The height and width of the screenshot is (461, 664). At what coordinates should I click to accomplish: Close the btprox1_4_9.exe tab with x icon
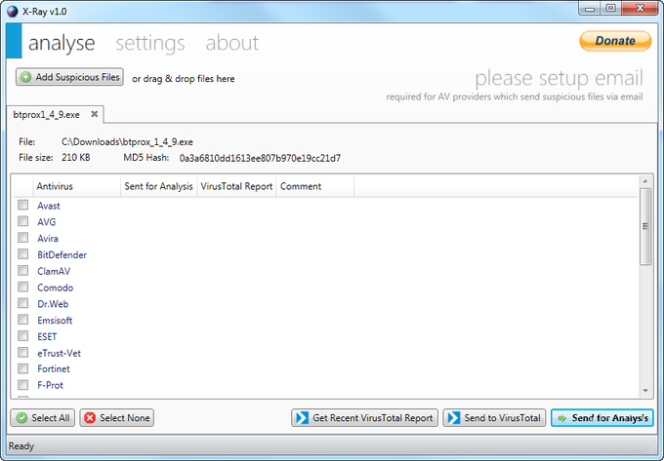(95, 114)
